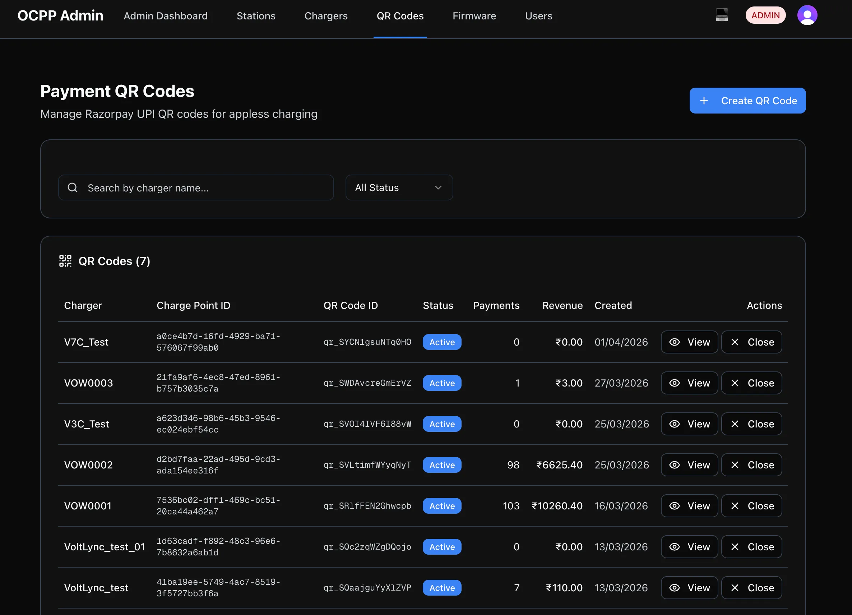Image resolution: width=852 pixels, height=615 pixels.
Task: Click revenue value ₹110.00
Action: [x=564, y=588]
